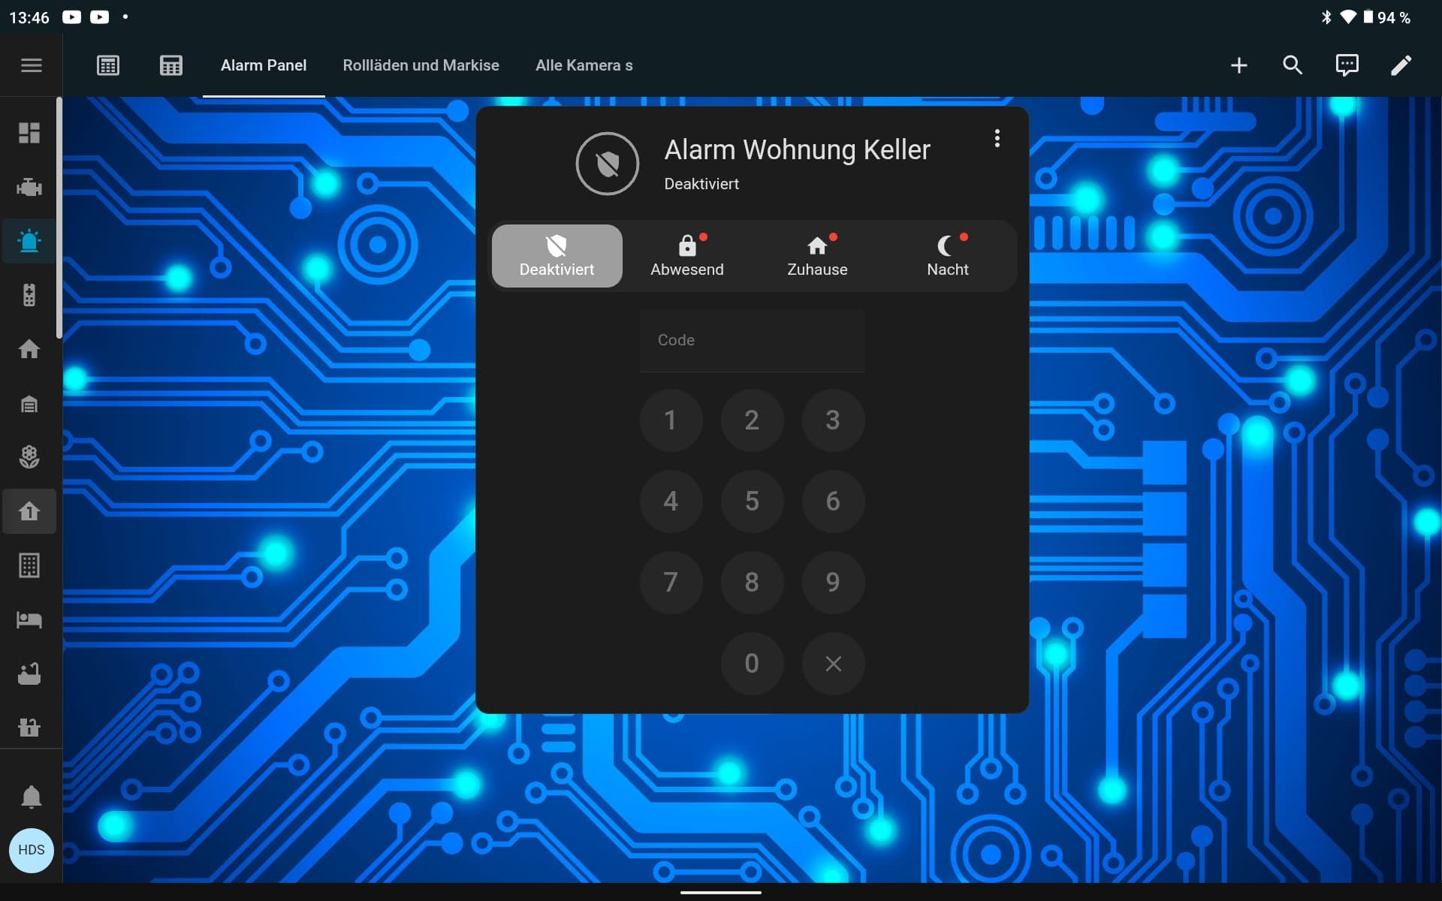Click the alarm light sidebar icon
The height and width of the screenshot is (901, 1442).
pyautogui.click(x=29, y=241)
